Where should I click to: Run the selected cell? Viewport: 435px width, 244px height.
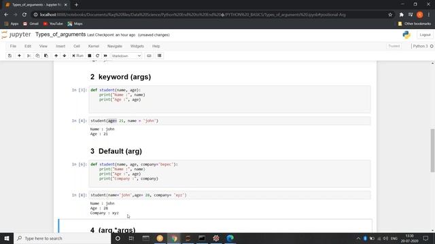77,56
